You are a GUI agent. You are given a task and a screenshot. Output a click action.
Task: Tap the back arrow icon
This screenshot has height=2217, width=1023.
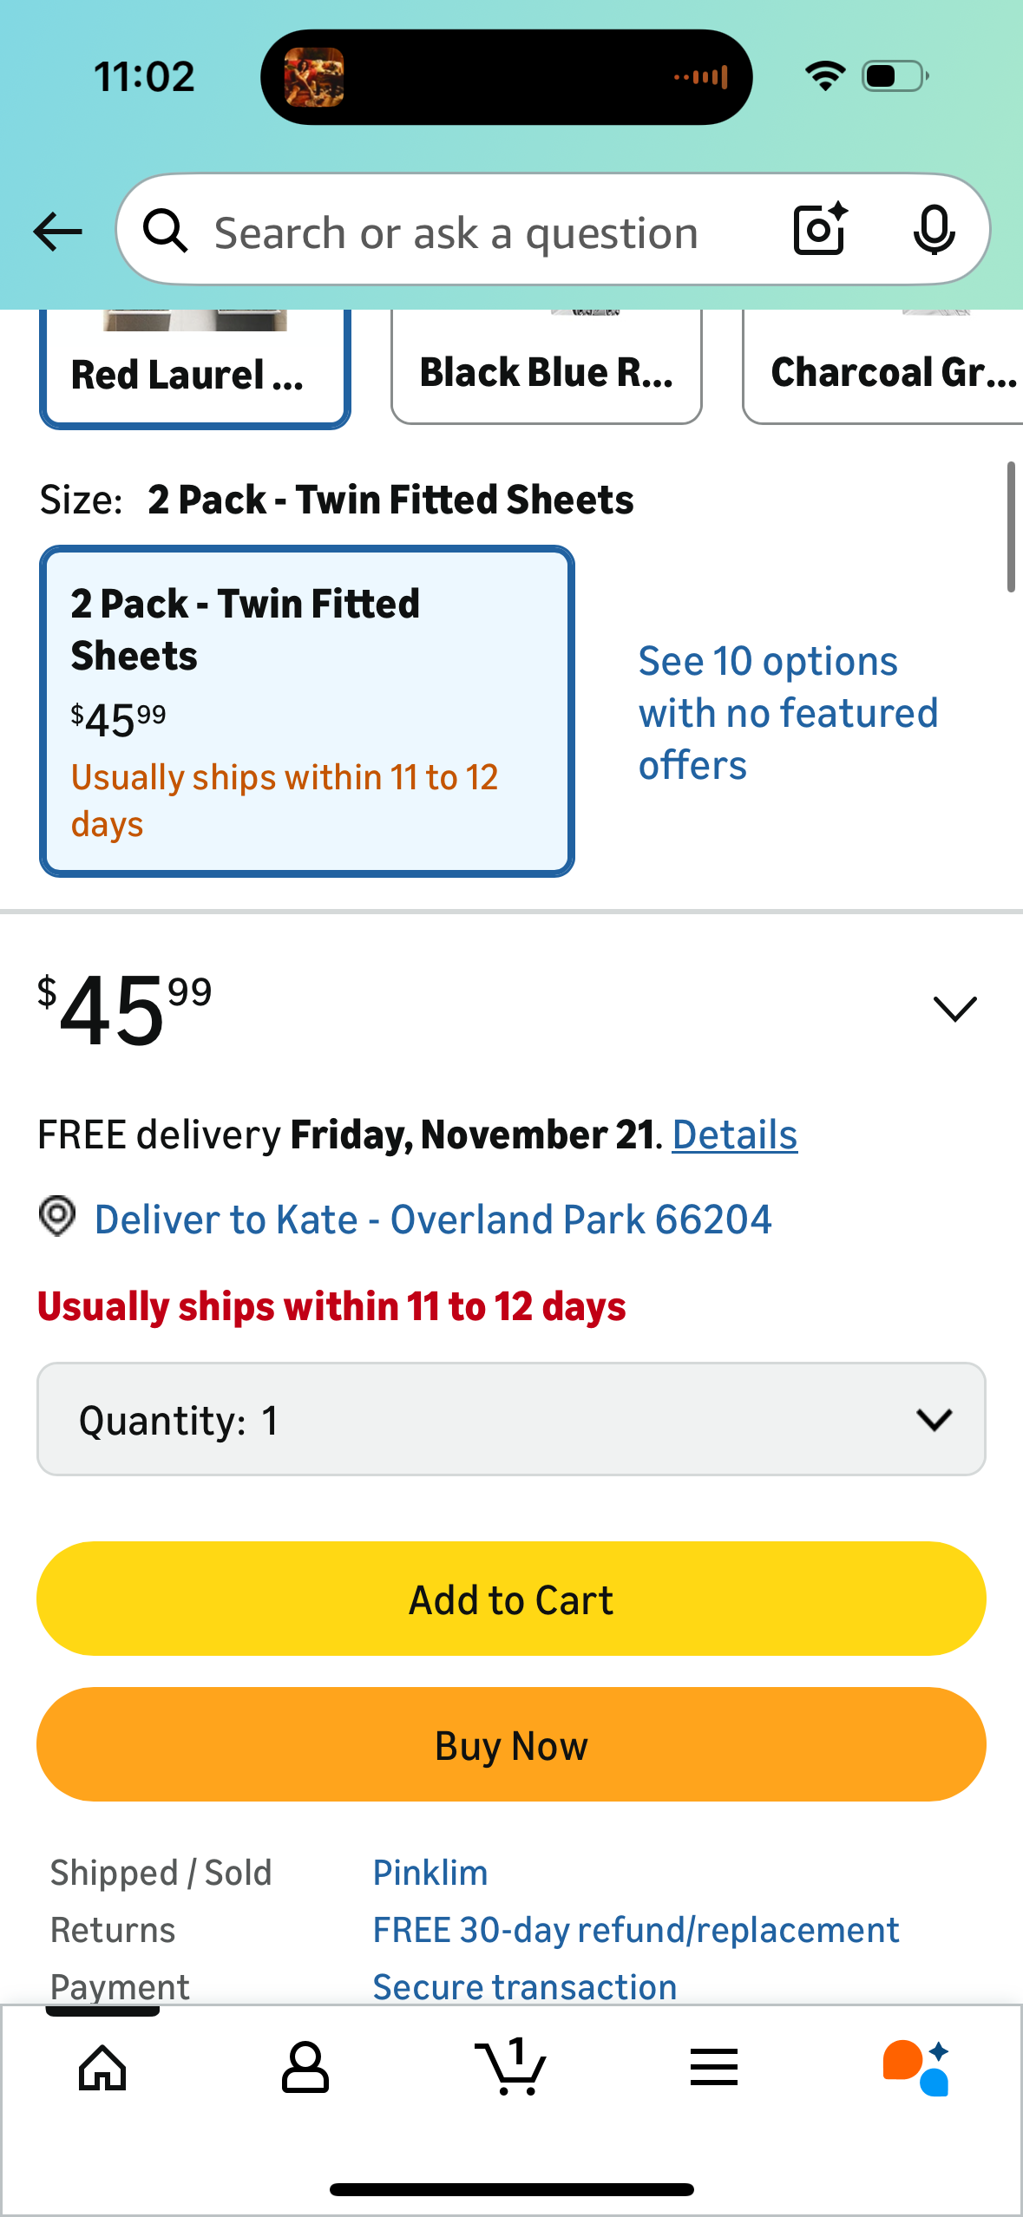pyautogui.click(x=57, y=232)
